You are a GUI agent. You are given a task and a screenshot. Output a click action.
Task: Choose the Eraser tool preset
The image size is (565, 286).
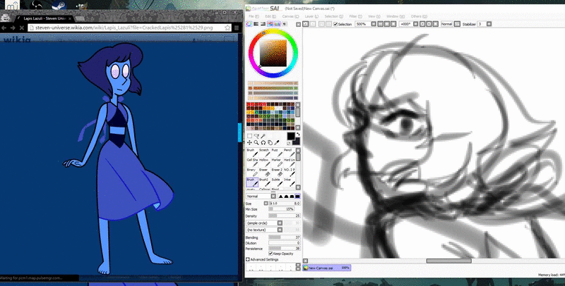[x=263, y=173]
